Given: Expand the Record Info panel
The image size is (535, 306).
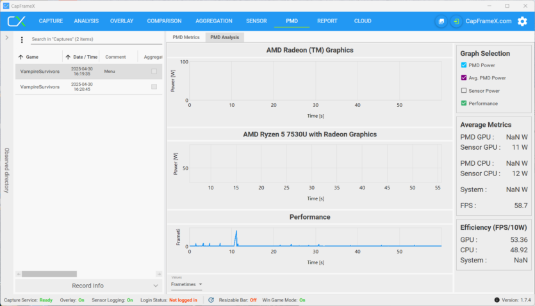Looking at the screenshot, I should 88,286.
